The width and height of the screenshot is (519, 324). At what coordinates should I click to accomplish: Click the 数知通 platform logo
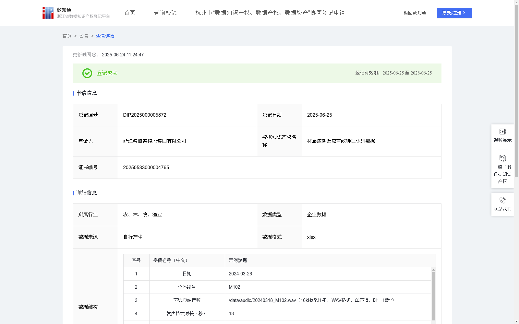(x=76, y=13)
